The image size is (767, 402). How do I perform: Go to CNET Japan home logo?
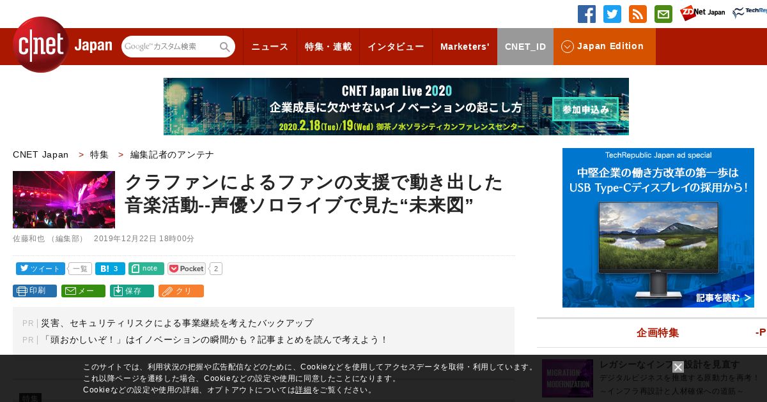pyautogui.click(x=62, y=45)
